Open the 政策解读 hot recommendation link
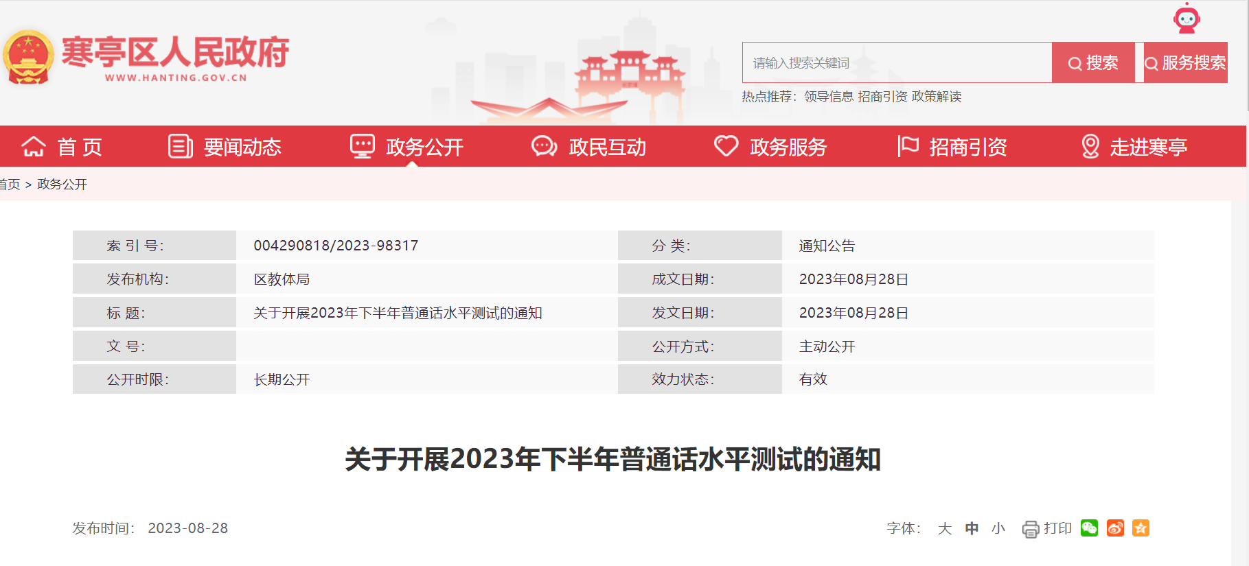Viewport: 1249px width, 566px height. 937,97
